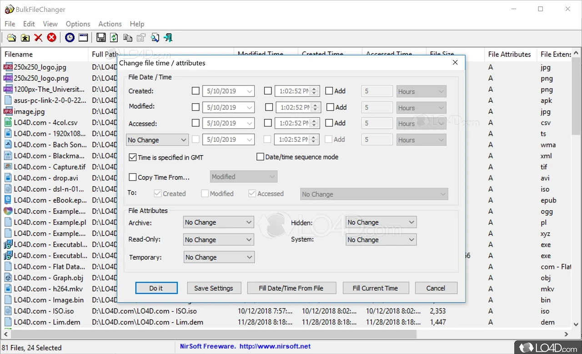Click the Add Files open-folder toolbar icon

click(x=11, y=38)
